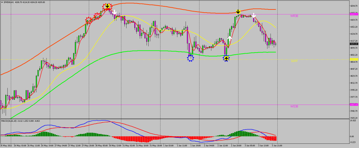
Task: Click the leftmost red starburst marker
Action: [88, 21]
